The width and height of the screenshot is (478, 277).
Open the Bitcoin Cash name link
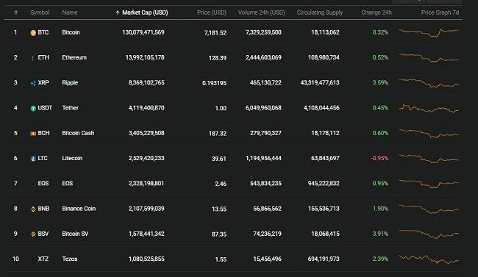(78, 133)
